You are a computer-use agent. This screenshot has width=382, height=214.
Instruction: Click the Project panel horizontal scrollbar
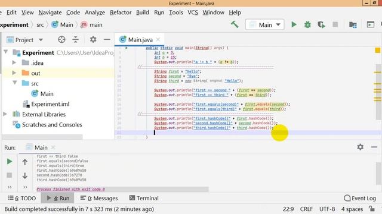(42, 137)
